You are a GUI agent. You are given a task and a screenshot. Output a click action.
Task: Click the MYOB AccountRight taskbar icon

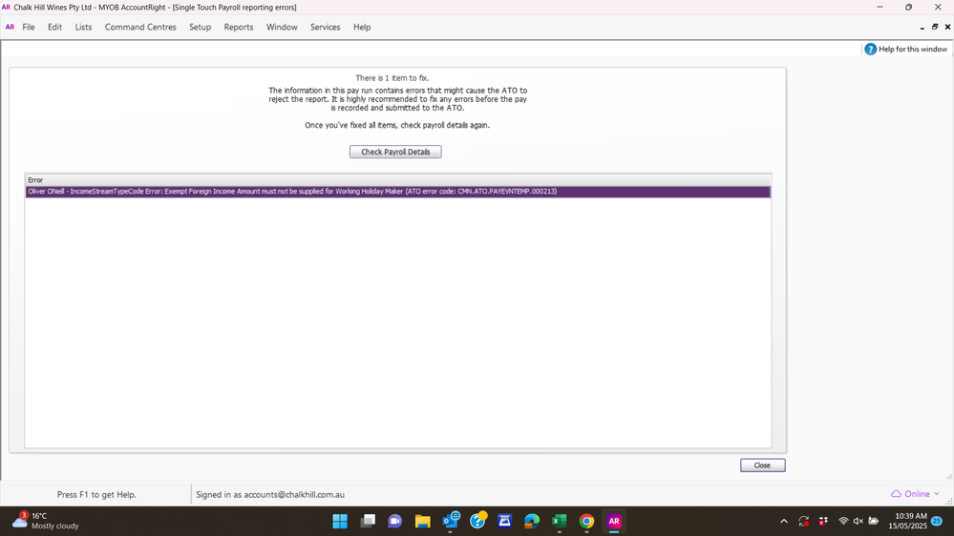coord(614,521)
